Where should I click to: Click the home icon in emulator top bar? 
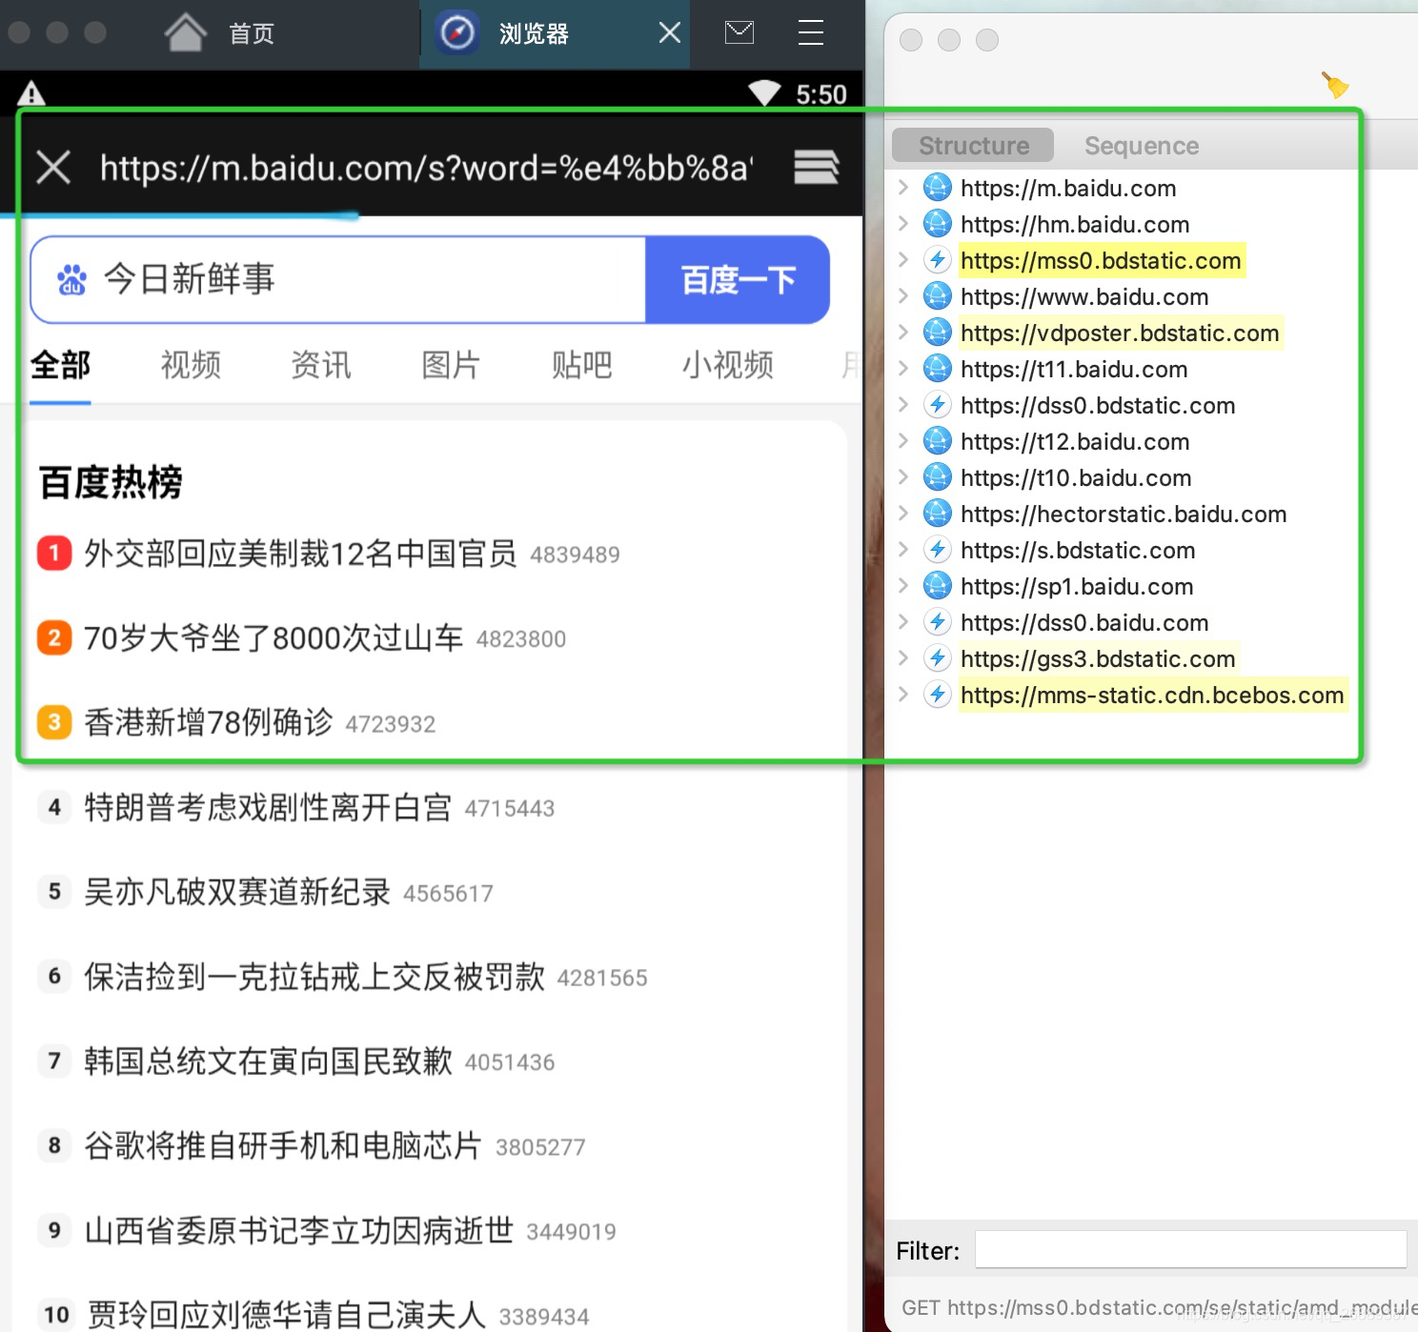(185, 33)
